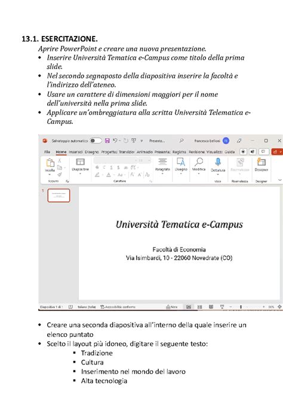Open quick access toolbar customize arrow

click(141, 141)
